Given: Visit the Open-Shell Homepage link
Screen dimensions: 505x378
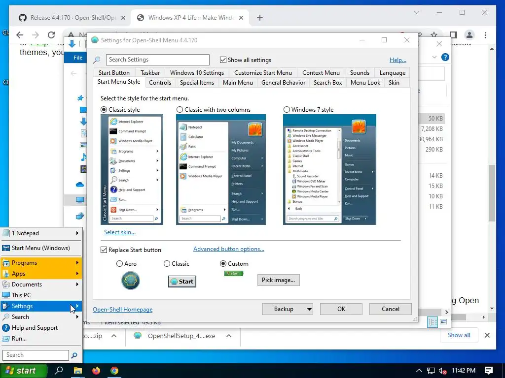Looking at the screenshot, I should pyautogui.click(x=122, y=310).
